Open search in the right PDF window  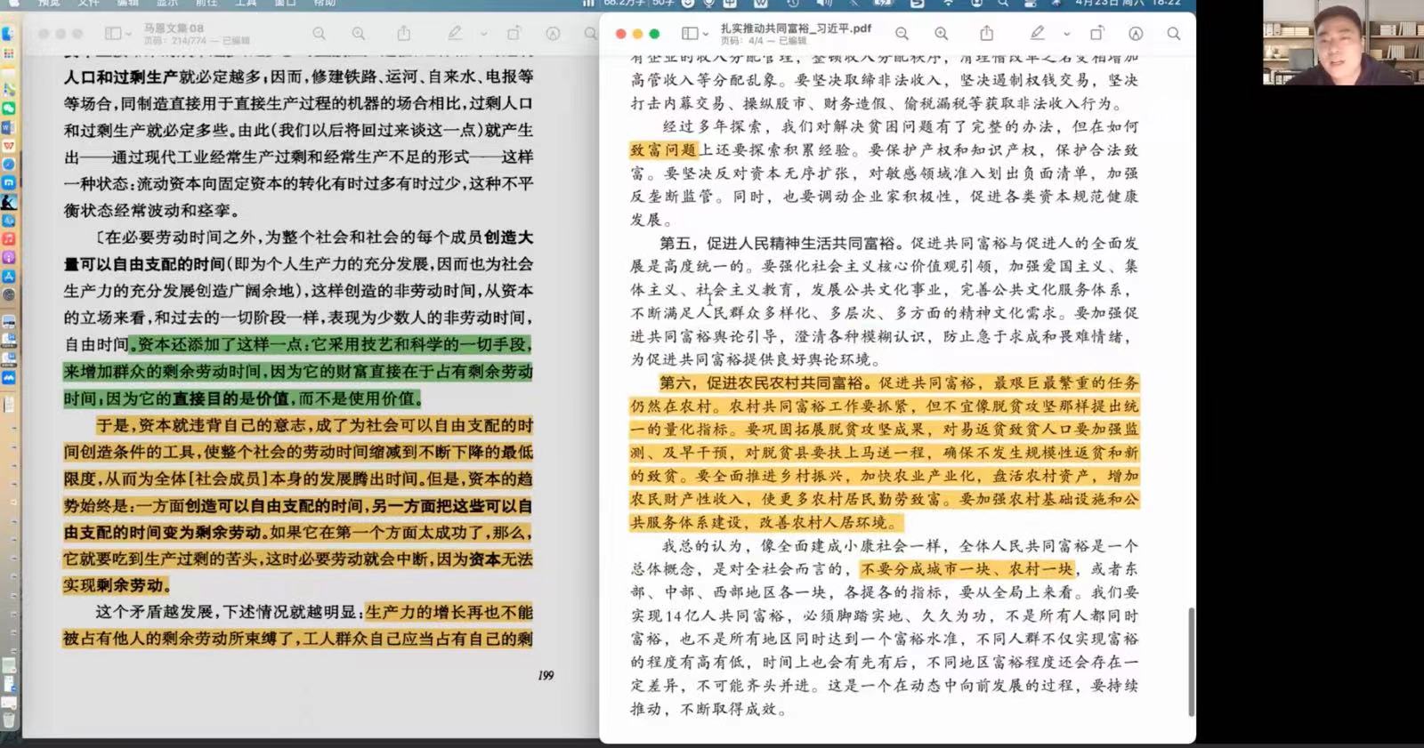tap(1174, 34)
